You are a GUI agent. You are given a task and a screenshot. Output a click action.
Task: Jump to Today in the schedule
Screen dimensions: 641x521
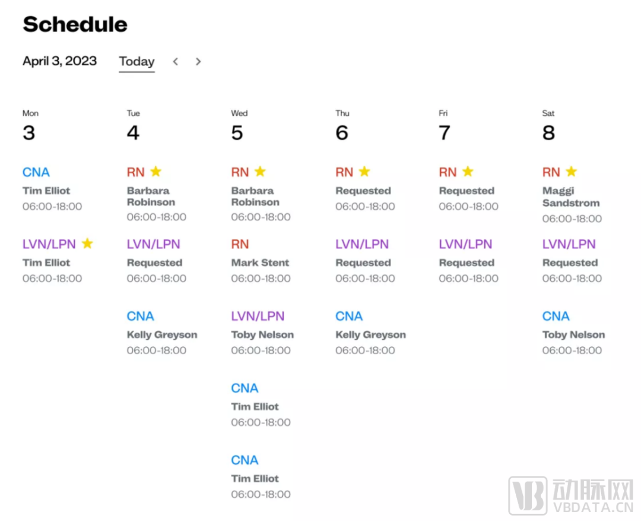137,61
